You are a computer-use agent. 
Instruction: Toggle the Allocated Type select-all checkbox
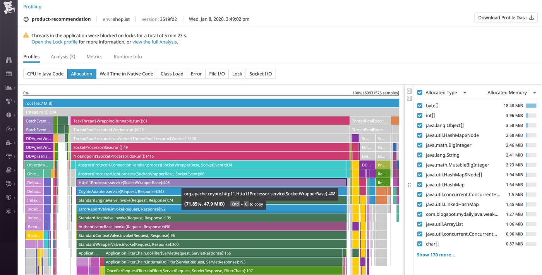pos(420,92)
